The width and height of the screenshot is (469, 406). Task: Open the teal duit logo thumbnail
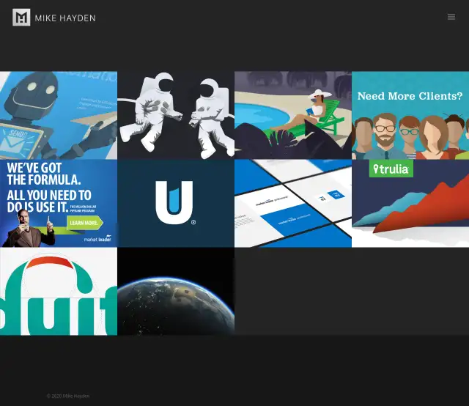coord(59,291)
